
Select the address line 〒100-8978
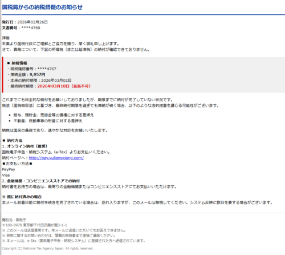(35, 225)
